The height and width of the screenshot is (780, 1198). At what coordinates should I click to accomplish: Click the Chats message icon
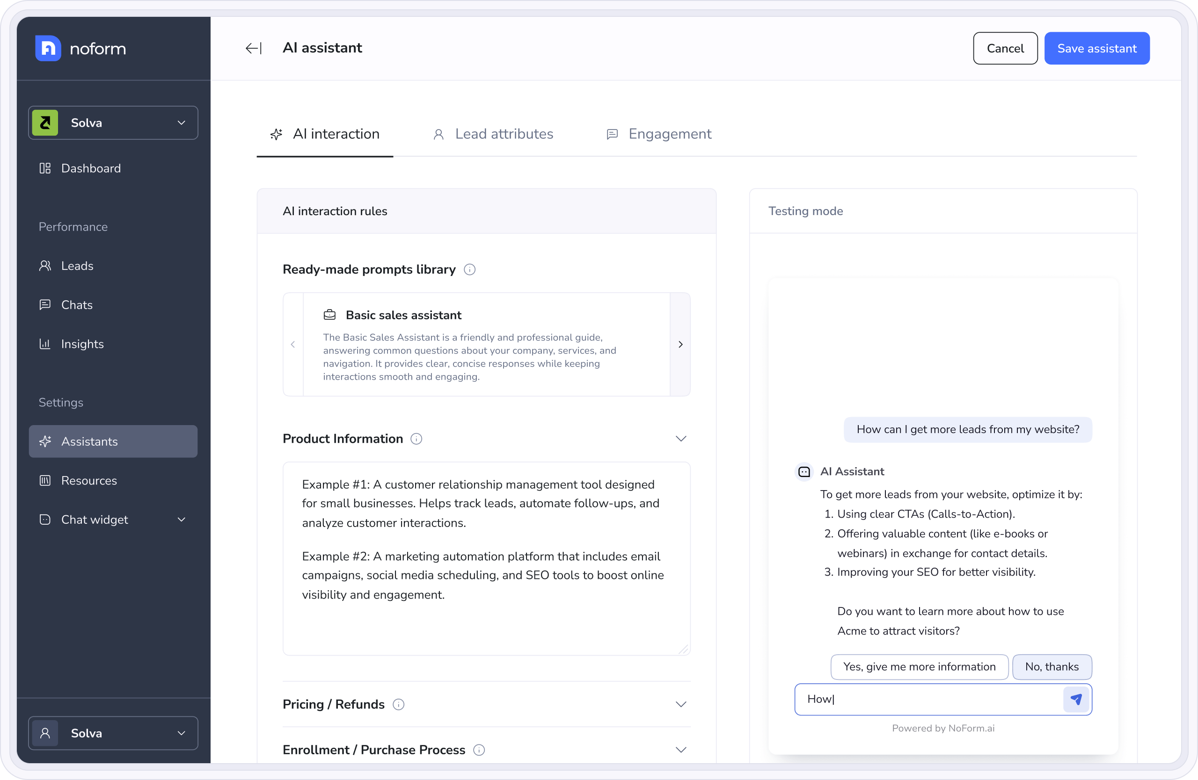tap(45, 305)
